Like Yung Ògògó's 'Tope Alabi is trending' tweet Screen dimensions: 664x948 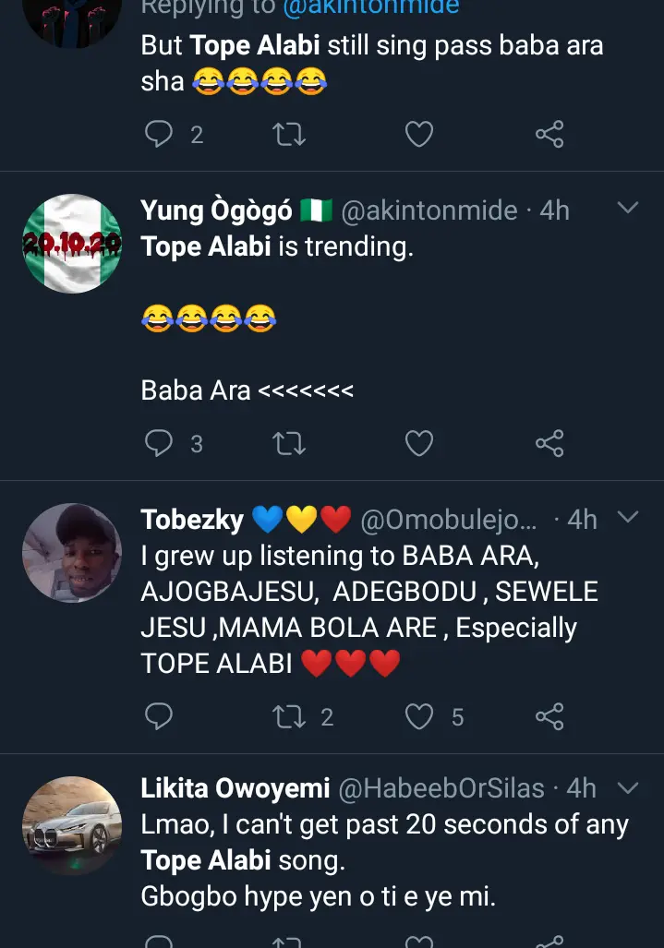[419, 444]
